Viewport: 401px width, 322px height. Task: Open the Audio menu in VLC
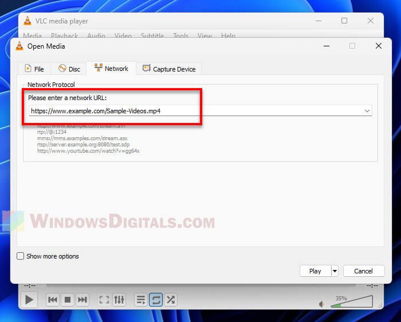coord(96,35)
